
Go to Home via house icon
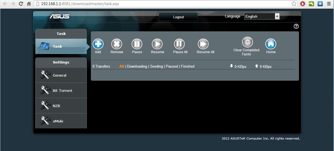271,44
